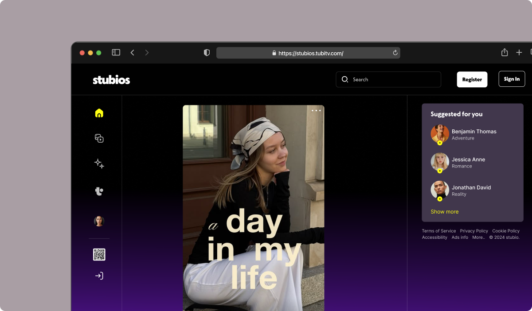Open Jessica Anne's avatar
Image resolution: width=532 pixels, height=311 pixels.
(x=440, y=162)
